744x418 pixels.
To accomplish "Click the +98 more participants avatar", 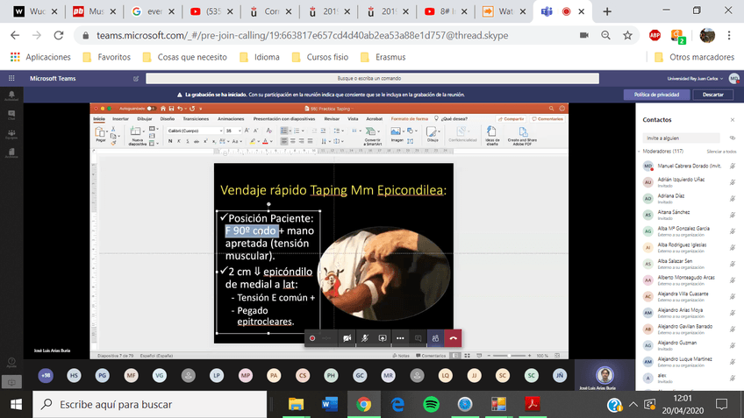I will (x=45, y=375).
